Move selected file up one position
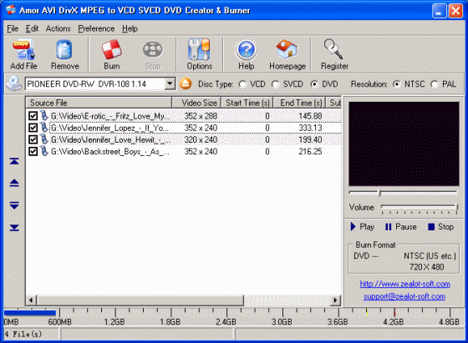468x343 pixels. (14, 183)
